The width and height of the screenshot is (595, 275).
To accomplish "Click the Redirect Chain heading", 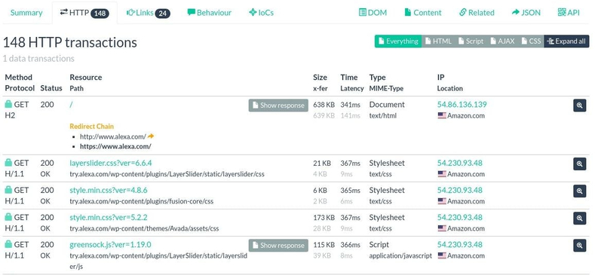I will pos(91,127).
